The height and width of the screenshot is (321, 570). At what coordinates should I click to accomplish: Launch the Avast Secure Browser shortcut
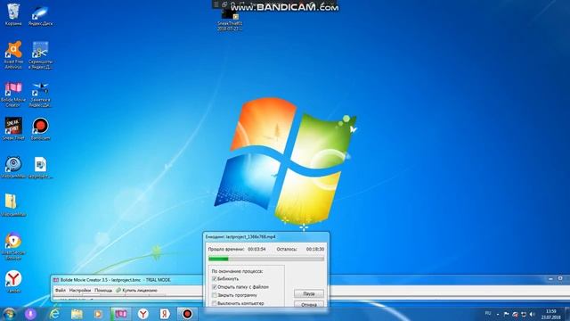click(x=13, y=245)
